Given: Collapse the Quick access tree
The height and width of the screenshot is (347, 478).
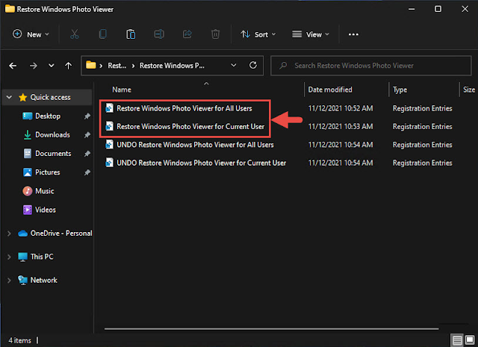Looking at the screenshot, I should pos(9,97).
